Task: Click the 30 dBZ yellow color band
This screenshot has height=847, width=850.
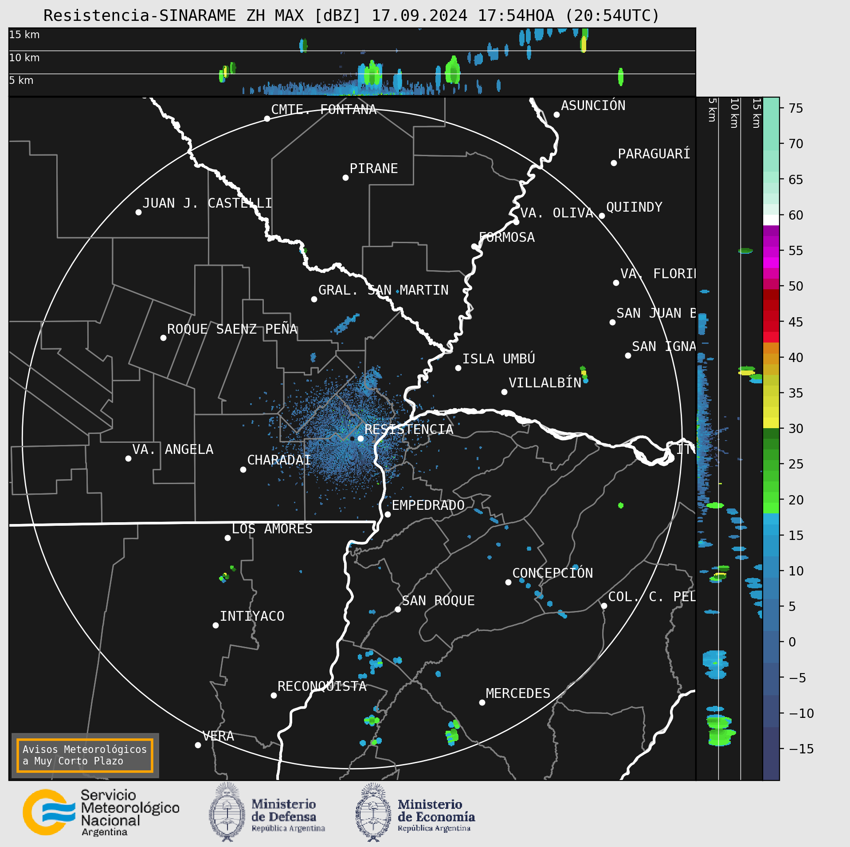Action: [x=771, y=423]
